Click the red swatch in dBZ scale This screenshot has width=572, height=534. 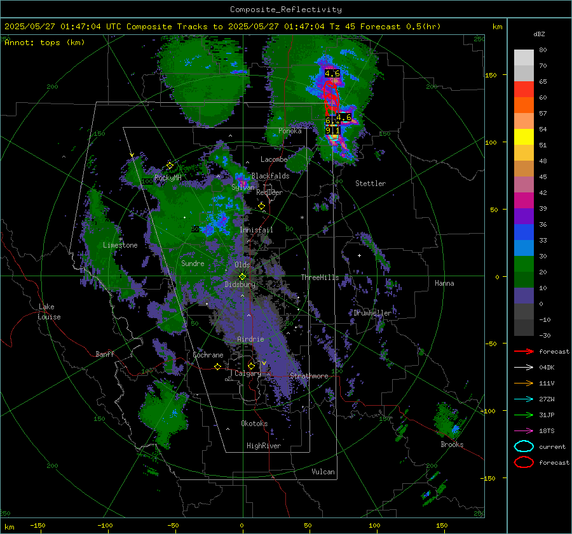tap(524, 89)
